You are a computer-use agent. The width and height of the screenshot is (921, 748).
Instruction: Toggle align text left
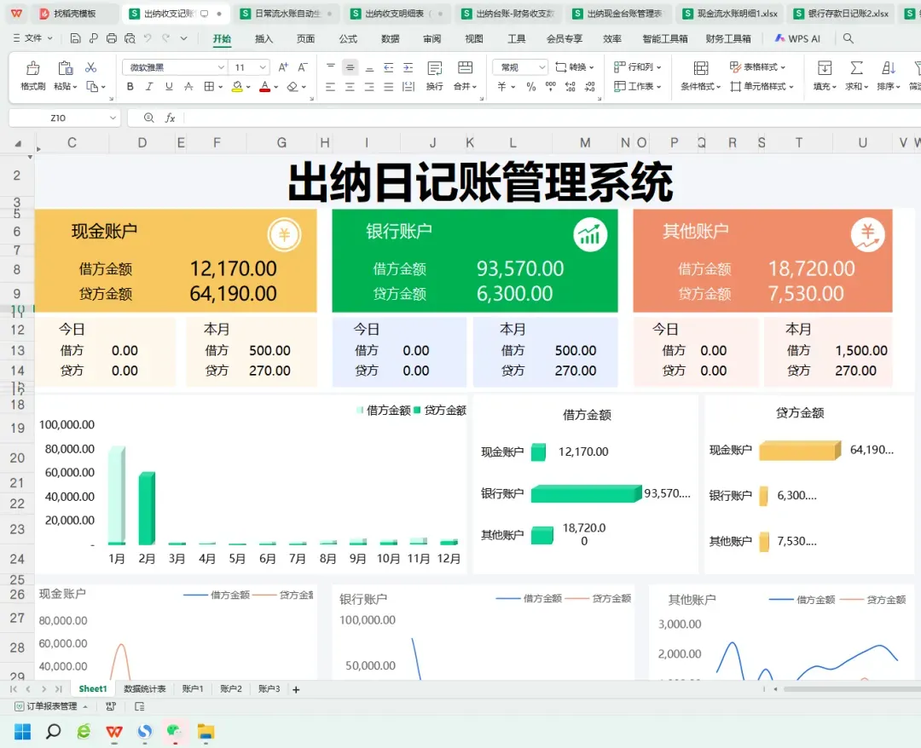pyautogui.click(x=331, y=87)
